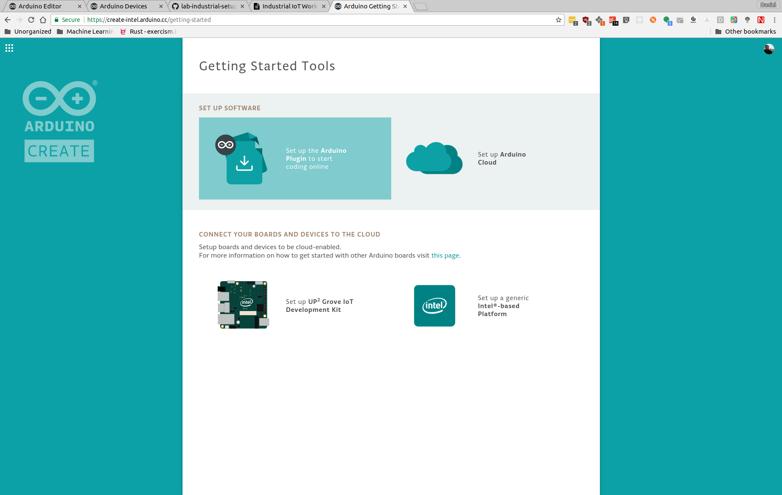Click the Daniel profile button
Image resolution: width=782 pixels, height=495 pixels.
[x=768, y=5]
